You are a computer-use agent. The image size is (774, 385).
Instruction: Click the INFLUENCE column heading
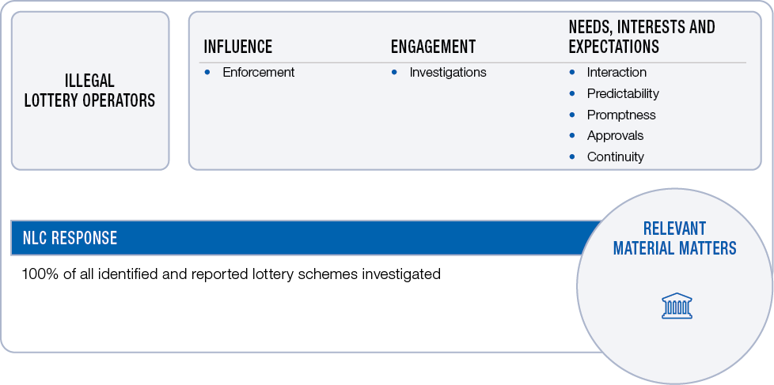click(237, 47)
